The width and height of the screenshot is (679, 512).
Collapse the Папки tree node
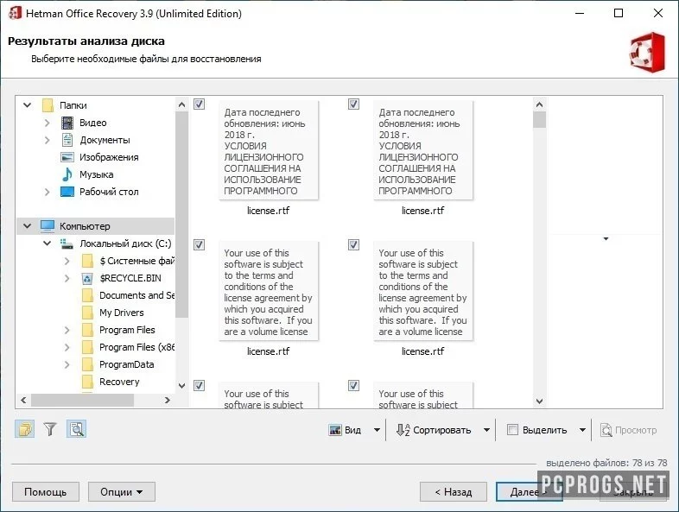(x=27, y=105)
